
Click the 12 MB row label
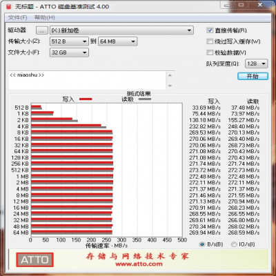(x=21, y=201)
